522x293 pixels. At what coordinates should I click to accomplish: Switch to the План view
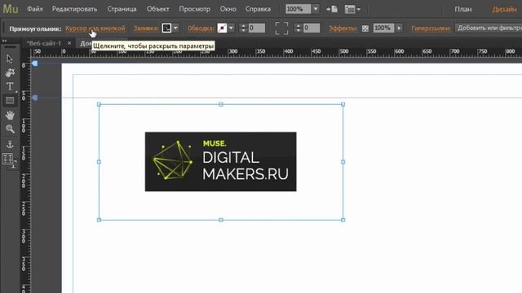click(x=463, y=9)
